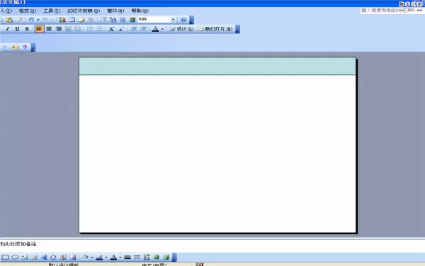Viewport: 425px width, 266px height.
Task: Toggle numbered list formatting
Action: pyautogui.click(x=90, y=29)
